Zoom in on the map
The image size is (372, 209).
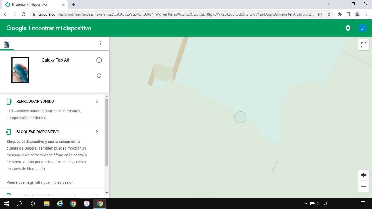pyautogui.click(x=364, y=175)
